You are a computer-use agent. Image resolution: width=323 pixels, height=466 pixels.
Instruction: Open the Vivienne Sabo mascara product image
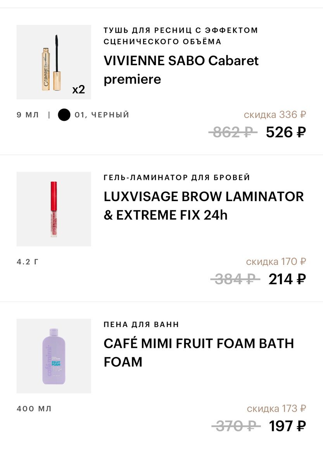tap(54, 62)
